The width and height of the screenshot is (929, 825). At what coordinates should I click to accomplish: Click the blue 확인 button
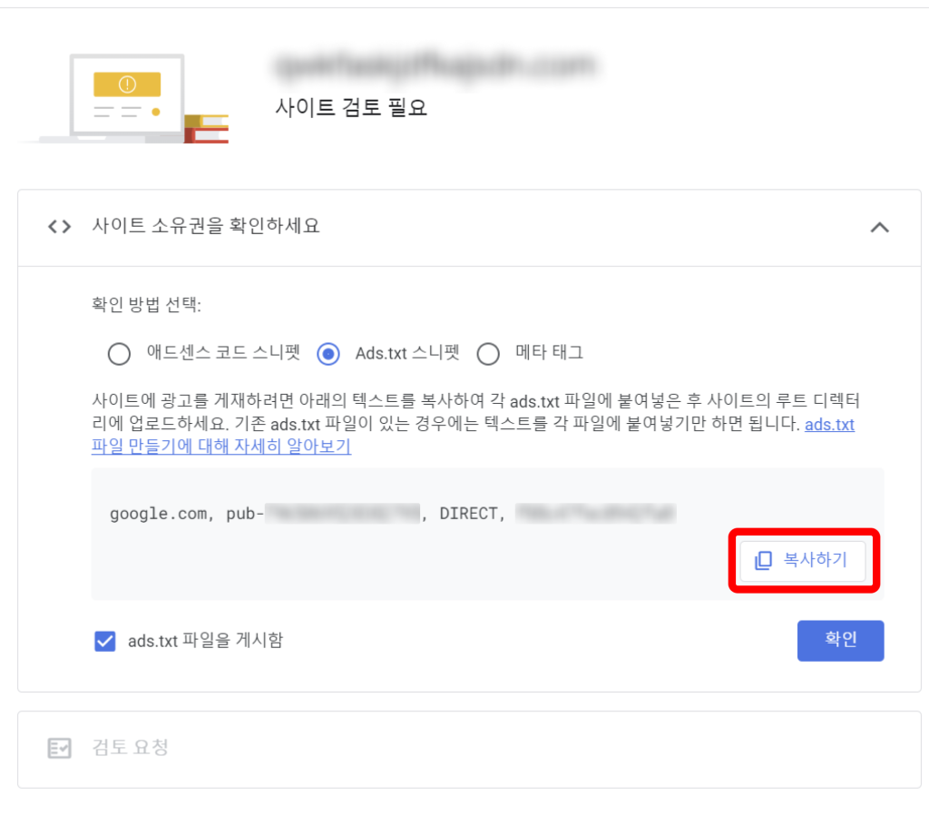(x=840, y=640)
